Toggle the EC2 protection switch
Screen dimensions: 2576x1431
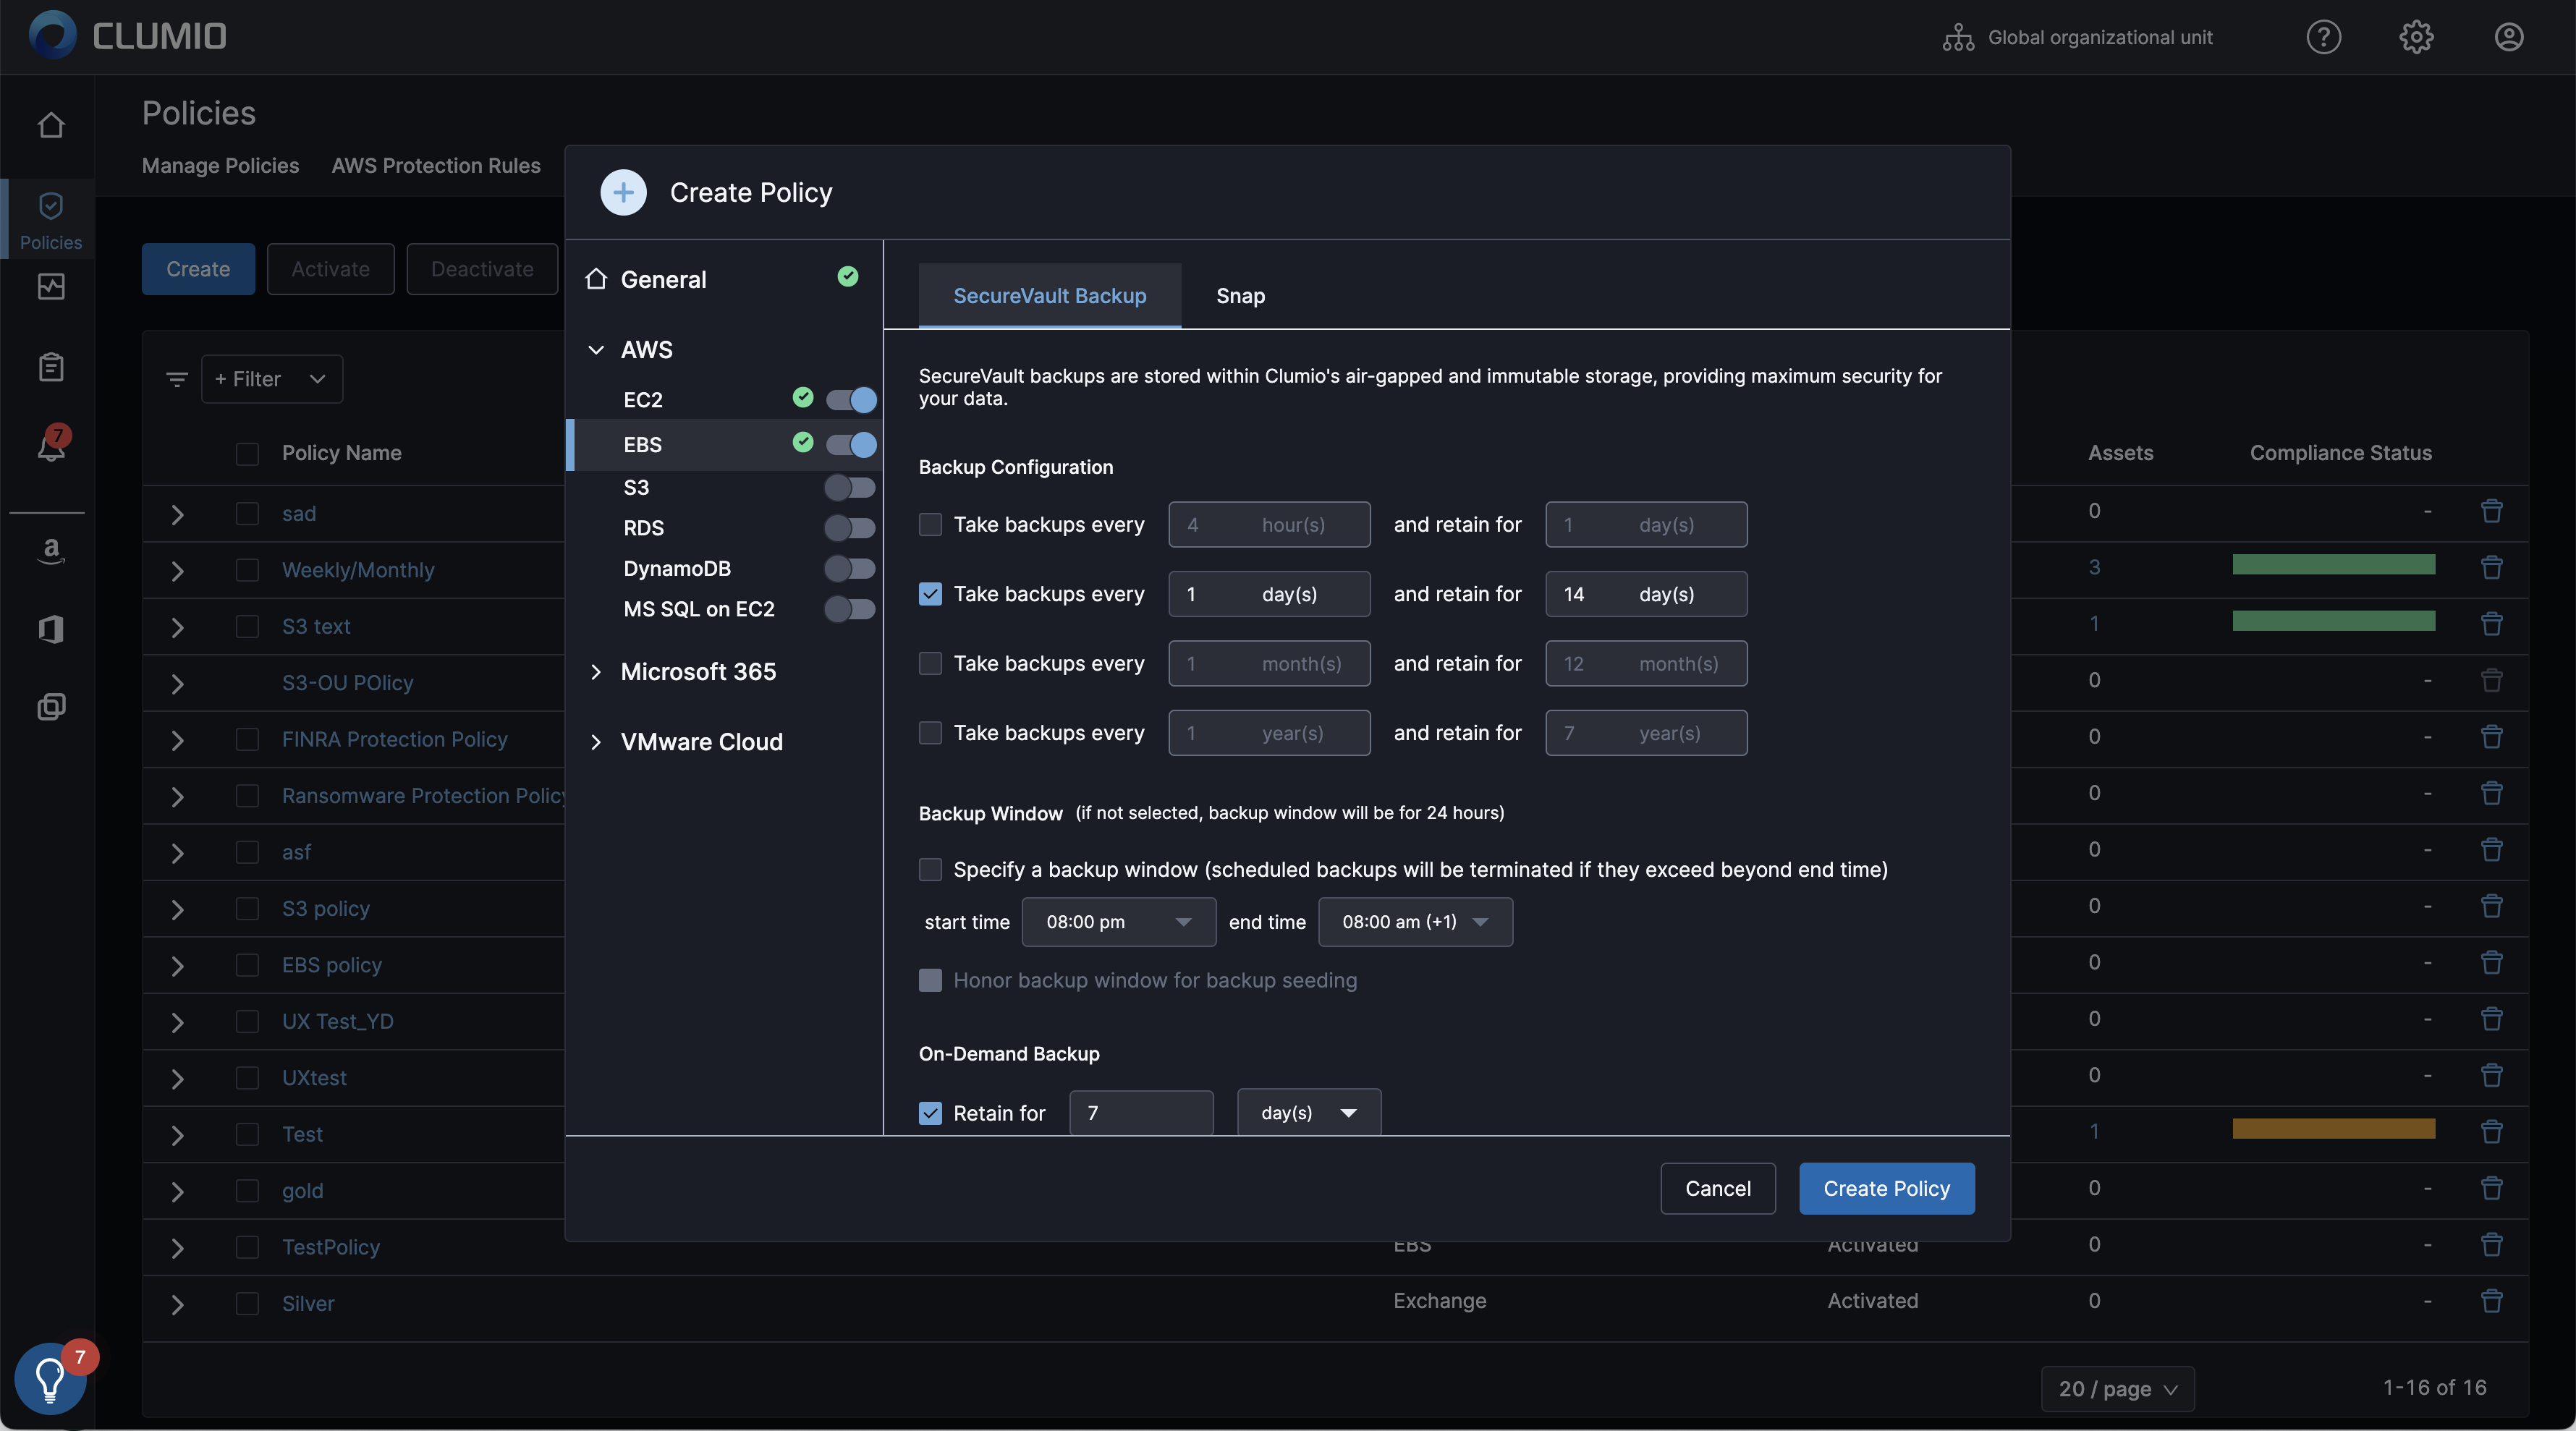pyautogui.click(x=851, y=400)
